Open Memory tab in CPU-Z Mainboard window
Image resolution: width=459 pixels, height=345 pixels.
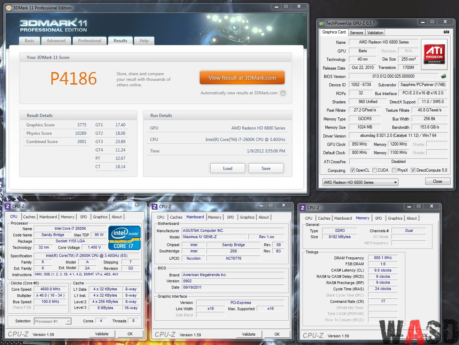(x=215, y=217)
